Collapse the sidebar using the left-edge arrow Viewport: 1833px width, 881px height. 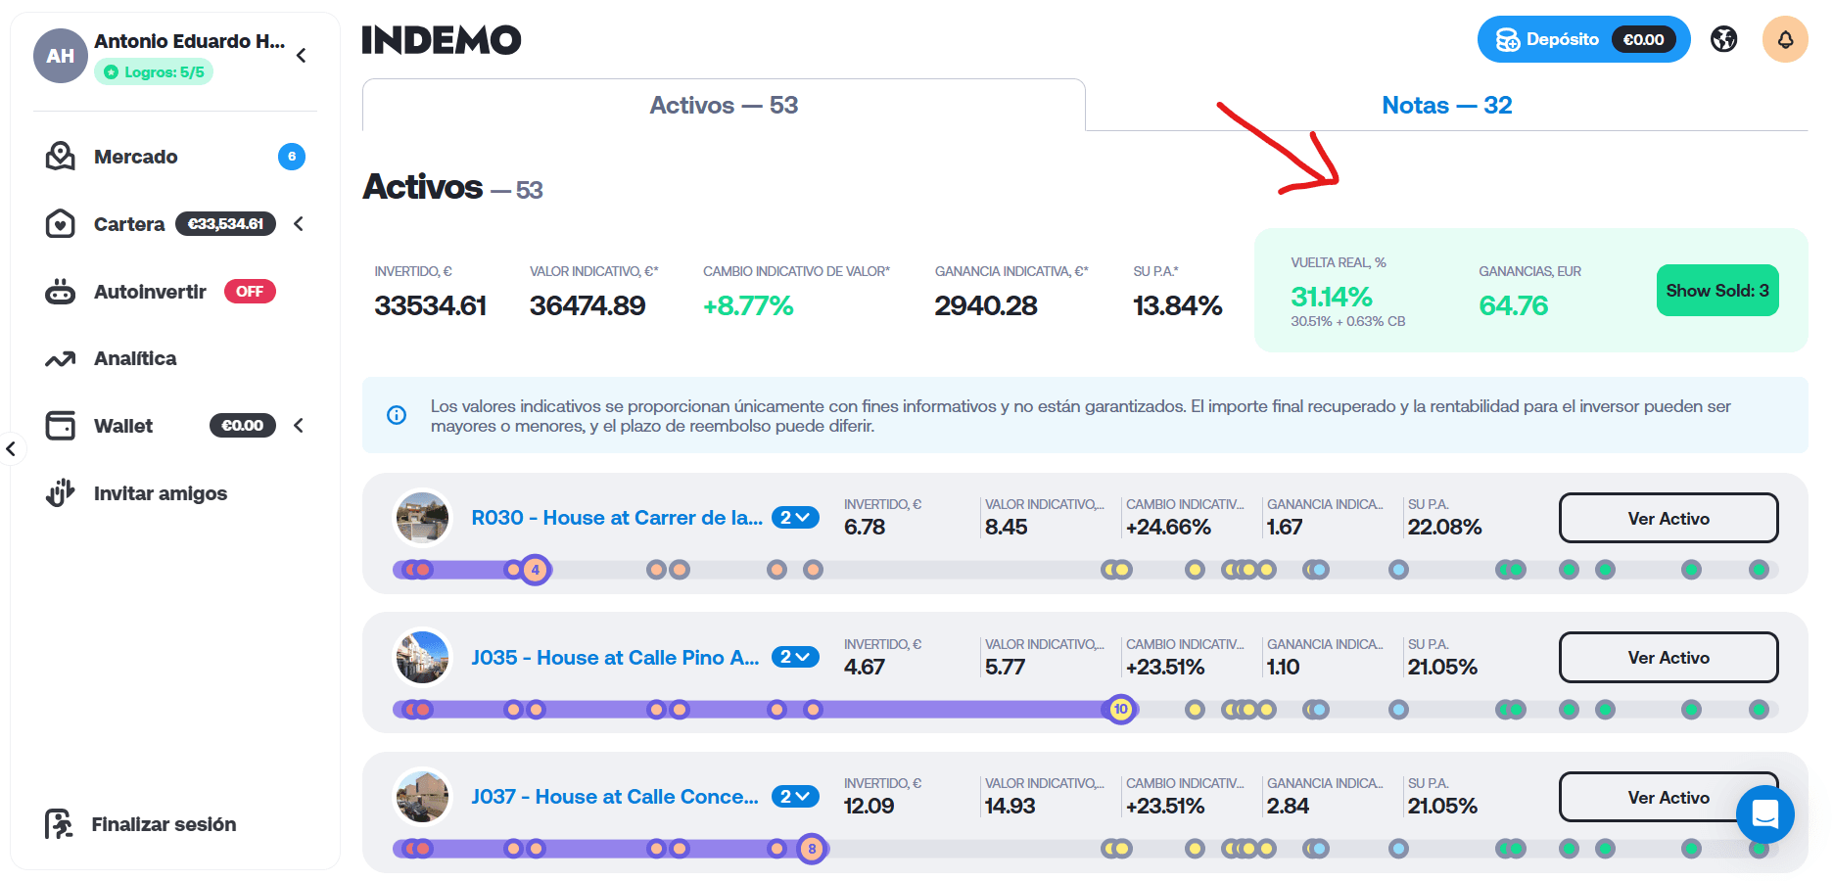click(x=11, y=449)
